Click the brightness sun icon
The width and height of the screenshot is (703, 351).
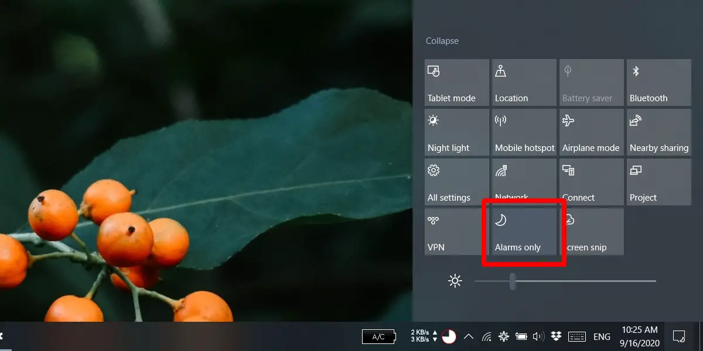(x=455, y=281)
